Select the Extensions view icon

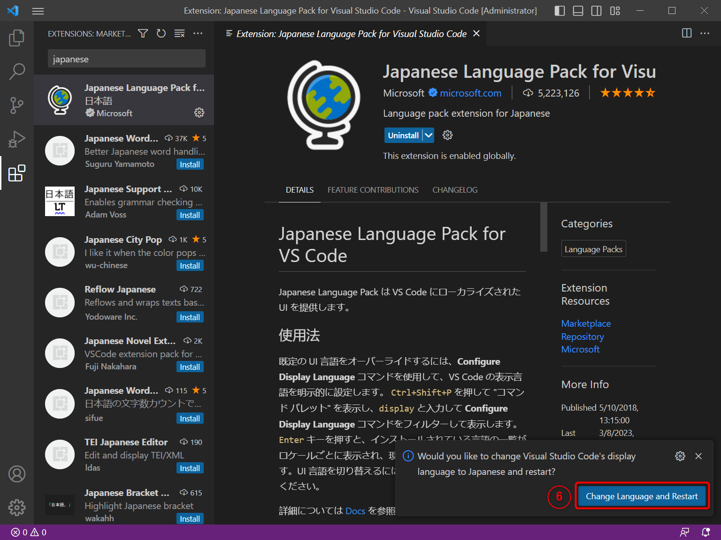pos(17,173)
